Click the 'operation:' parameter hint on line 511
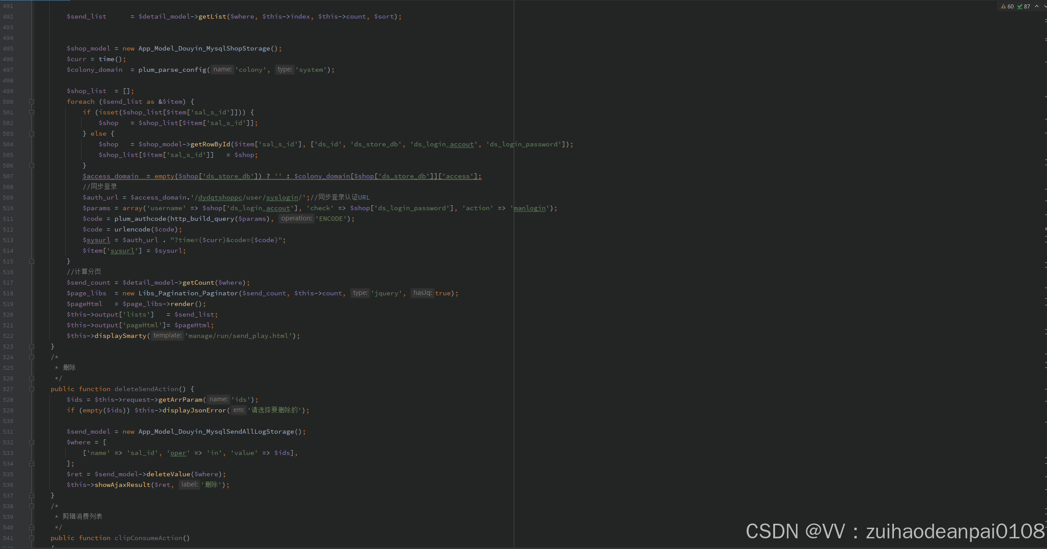This screenshot has height=549, width=1047. pos(296,219)
